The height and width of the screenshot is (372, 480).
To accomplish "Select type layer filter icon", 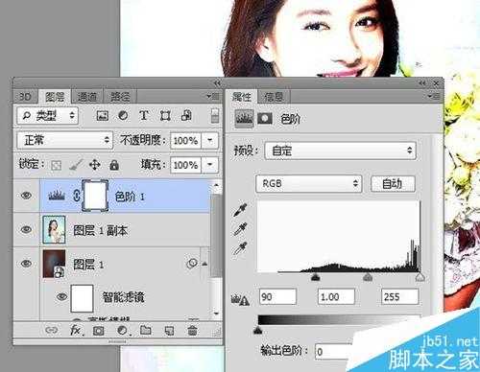I will click(x=144, y=115).
